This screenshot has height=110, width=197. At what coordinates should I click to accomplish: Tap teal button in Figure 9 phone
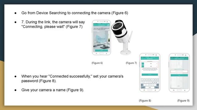(179, 75)
